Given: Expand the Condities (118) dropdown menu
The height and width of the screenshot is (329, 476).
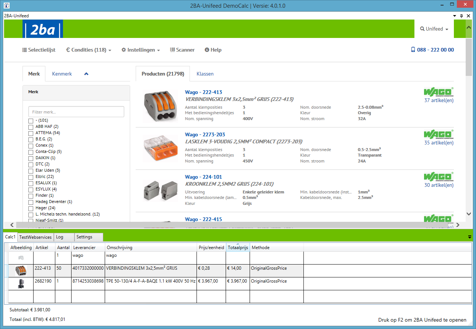Looking at the screenshot, I should click(x=88, y=50).
